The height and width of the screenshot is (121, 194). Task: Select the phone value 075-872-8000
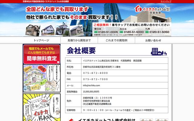[95, 73]
